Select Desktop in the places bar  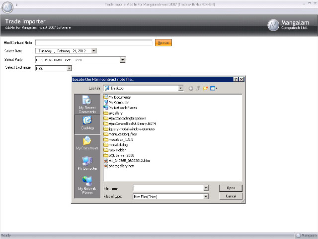coord(87,122)
